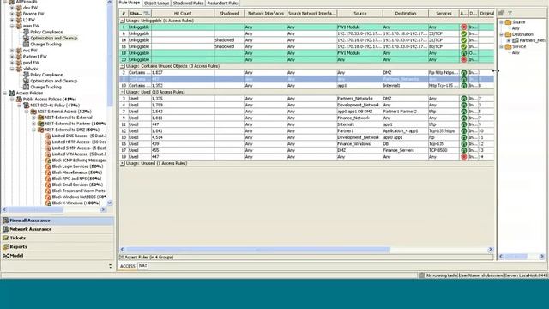
Task: Click the Policy Compliance icon under main FW
Action: coord(26,33)
